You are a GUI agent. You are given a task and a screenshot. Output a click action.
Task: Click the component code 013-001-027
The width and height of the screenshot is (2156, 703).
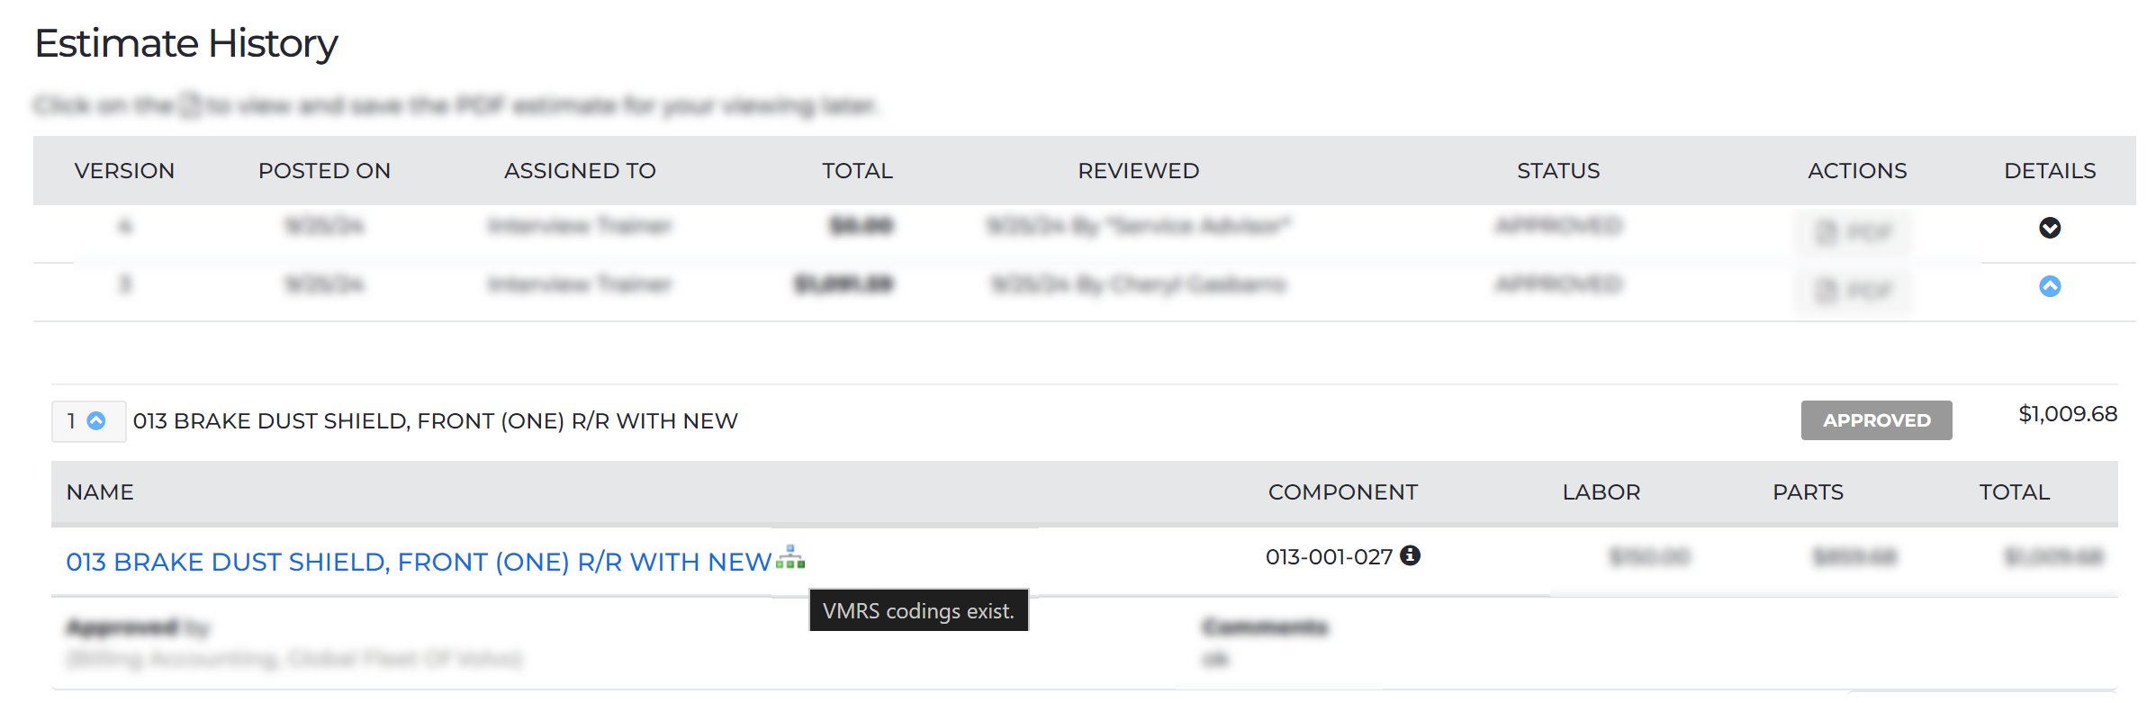[x=1329, y=557]
